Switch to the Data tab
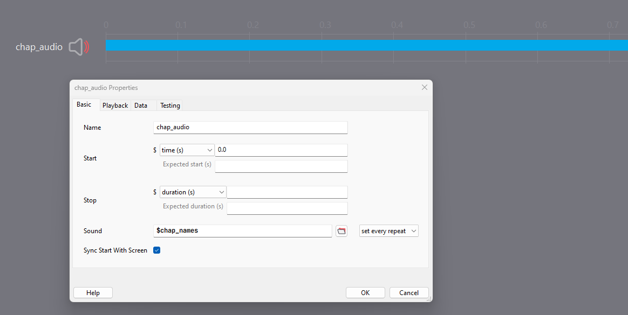 click(141, 106)
